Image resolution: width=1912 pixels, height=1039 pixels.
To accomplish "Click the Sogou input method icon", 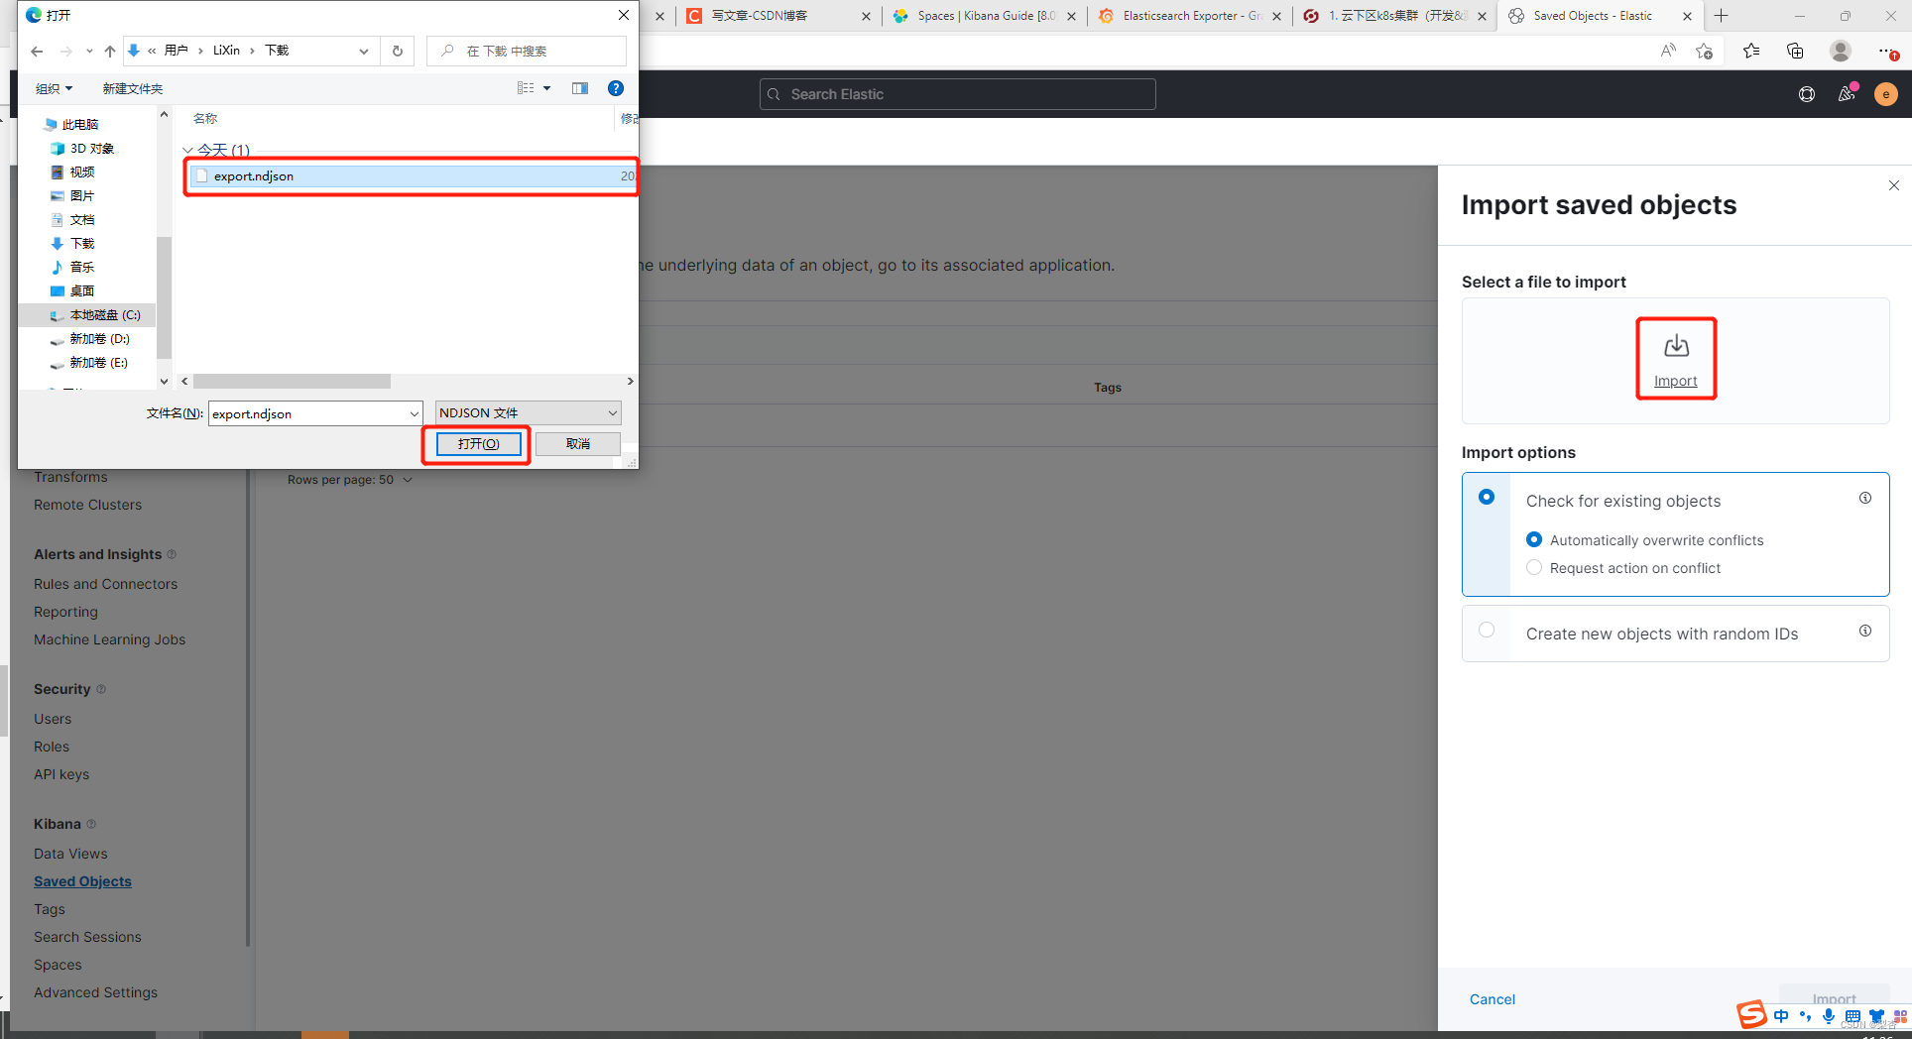I will [x=1751, y=1014].
